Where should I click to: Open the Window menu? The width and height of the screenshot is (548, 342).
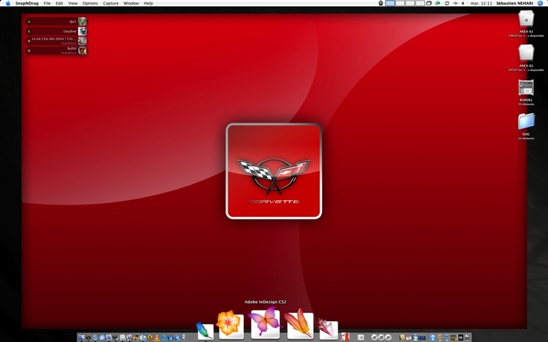[x=131, y=3]
